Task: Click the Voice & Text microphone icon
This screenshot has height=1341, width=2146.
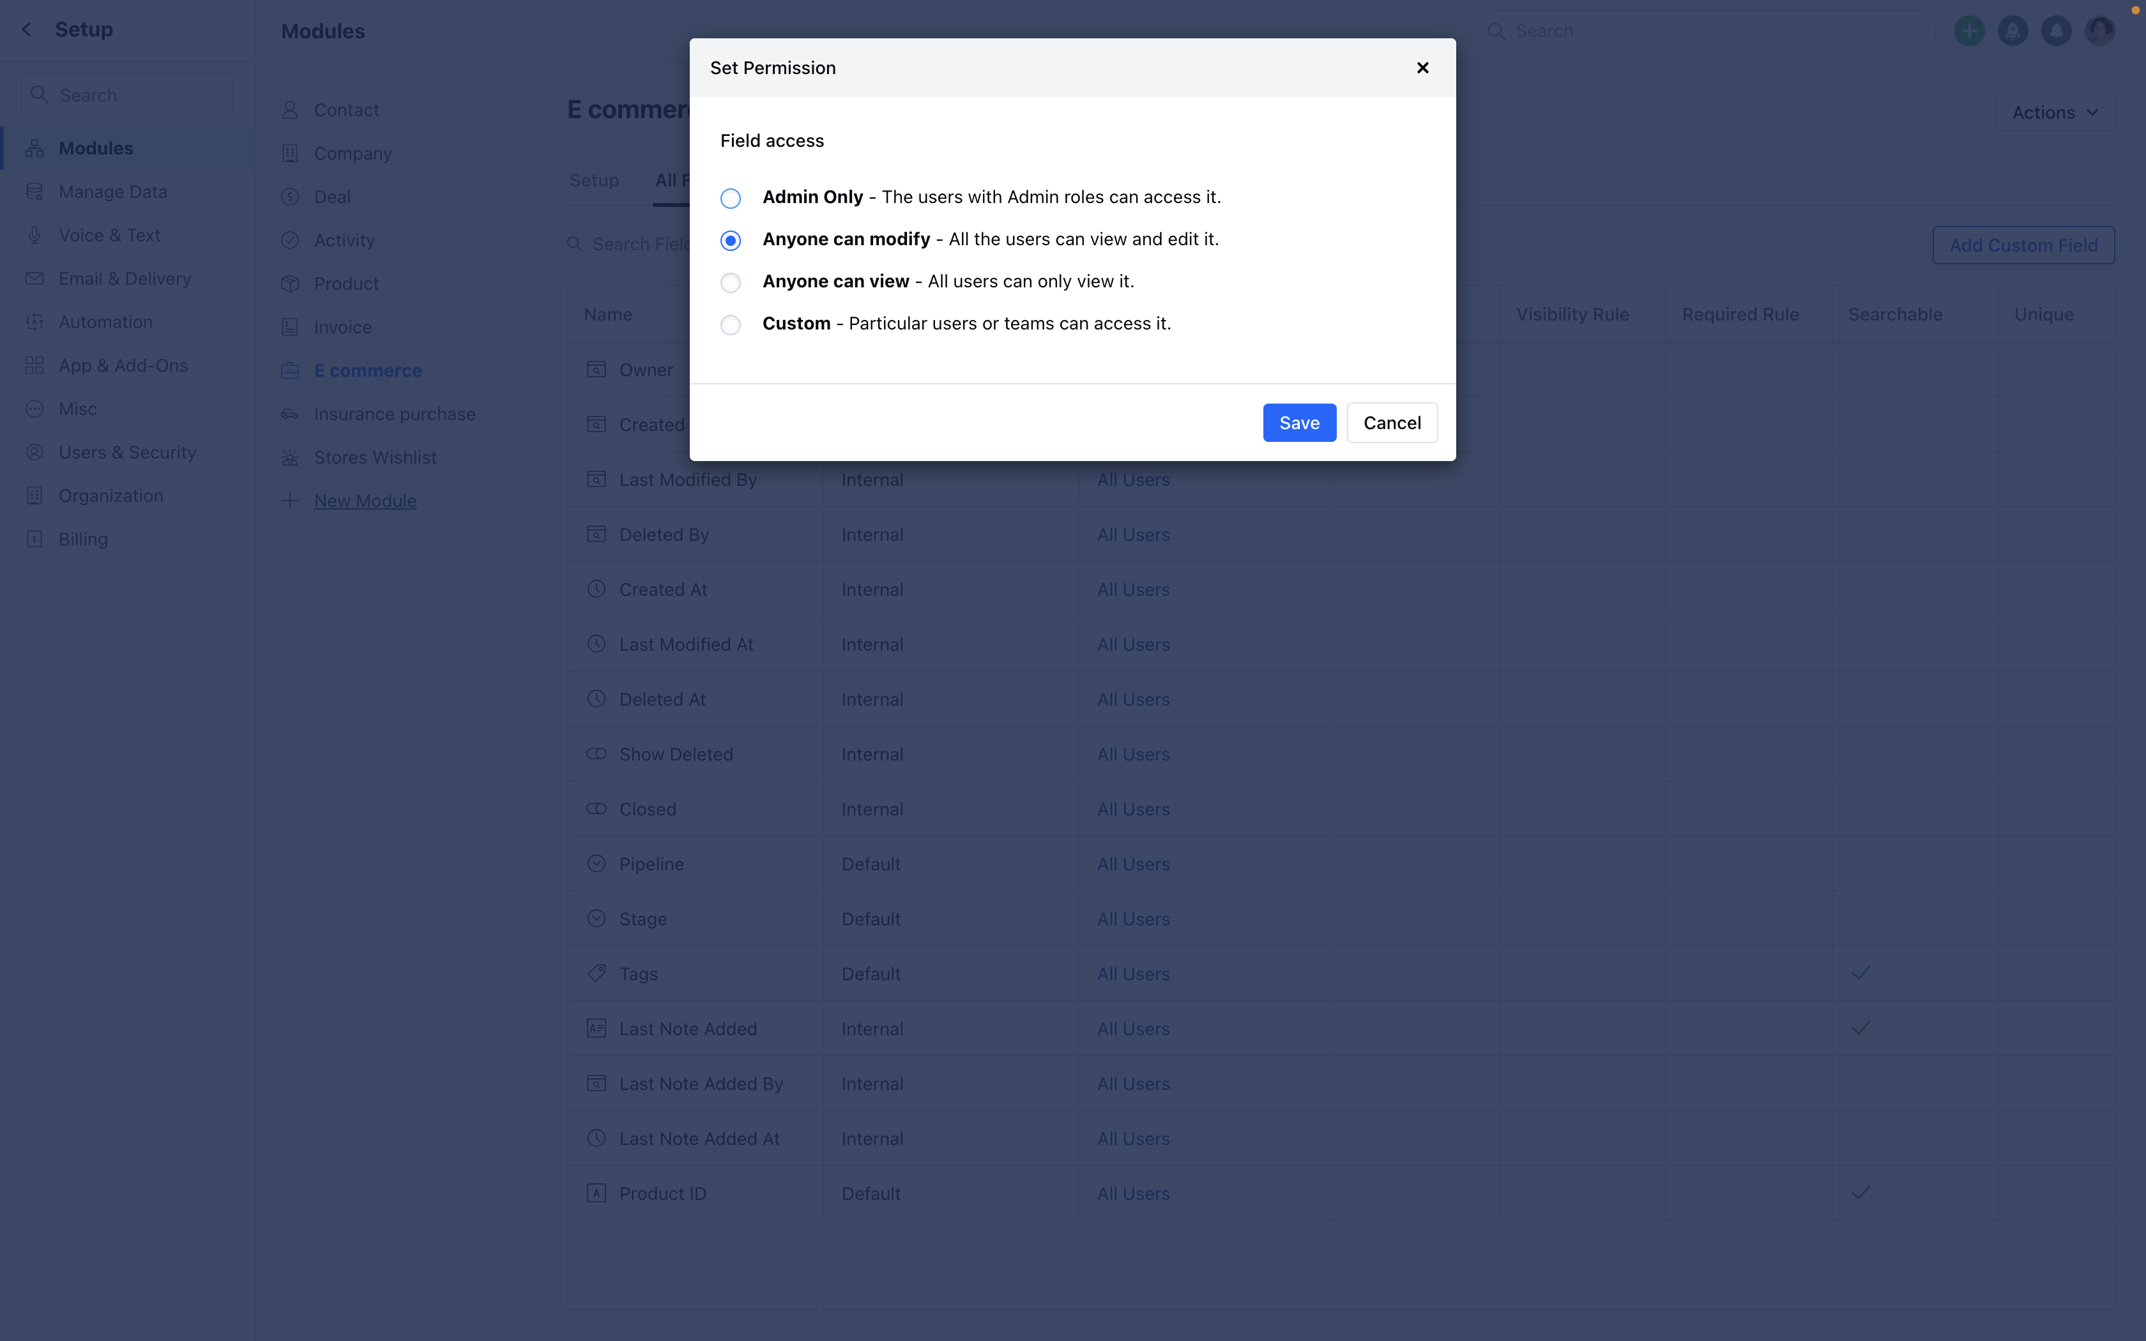Action: click(34, 235)
